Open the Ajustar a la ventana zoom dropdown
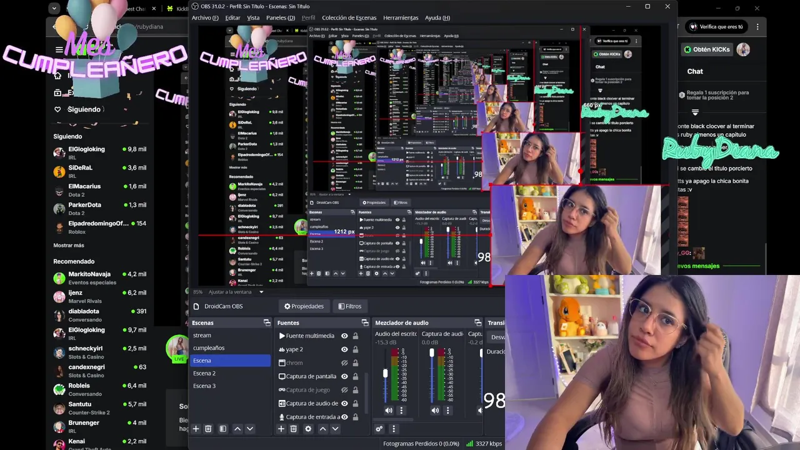This screenshot has width=800, height=450. tap(261, 292)
